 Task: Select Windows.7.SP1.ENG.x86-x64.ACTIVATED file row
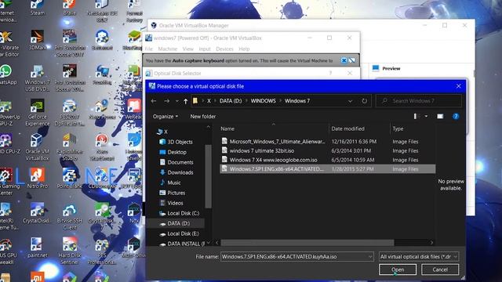coord(328,169)
